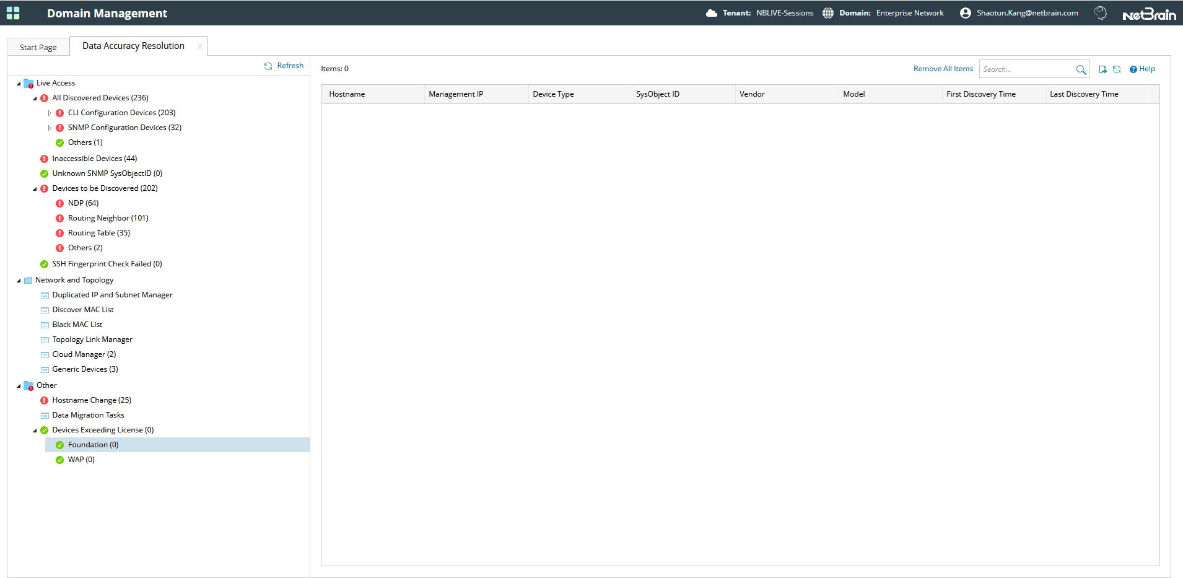Select CLI Configuration Devices (203)
Viewport: 1183px width, 578px height.
(x=122, y=113)
